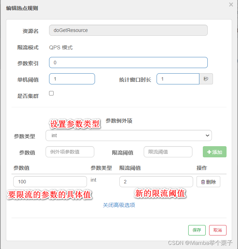This screenshot has height=249, width=238.
Task: Click the 例外项参数值 input field
Action: (70, 152)
